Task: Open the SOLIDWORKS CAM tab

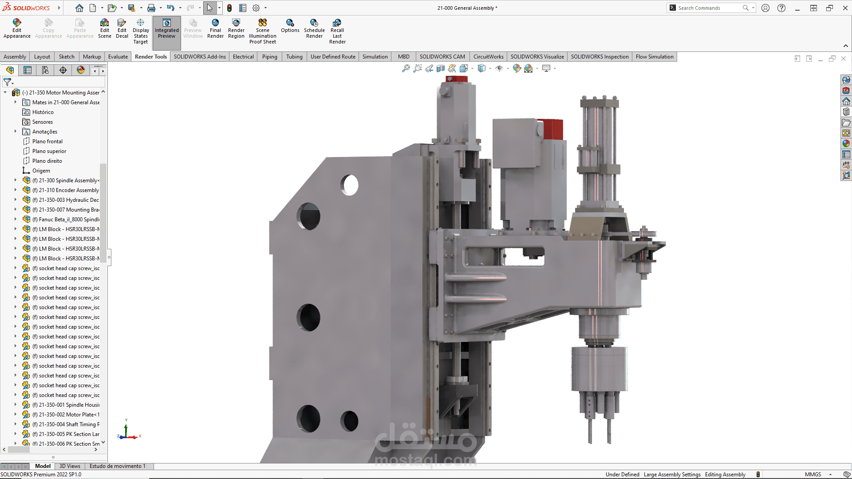Action: tap(442, 57)
